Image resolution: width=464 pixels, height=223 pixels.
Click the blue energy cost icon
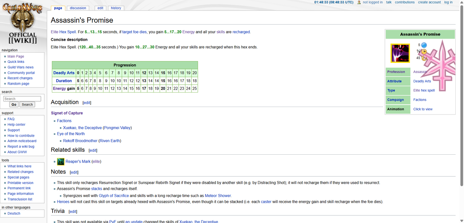pyautogui.click(x=424, y=45)
